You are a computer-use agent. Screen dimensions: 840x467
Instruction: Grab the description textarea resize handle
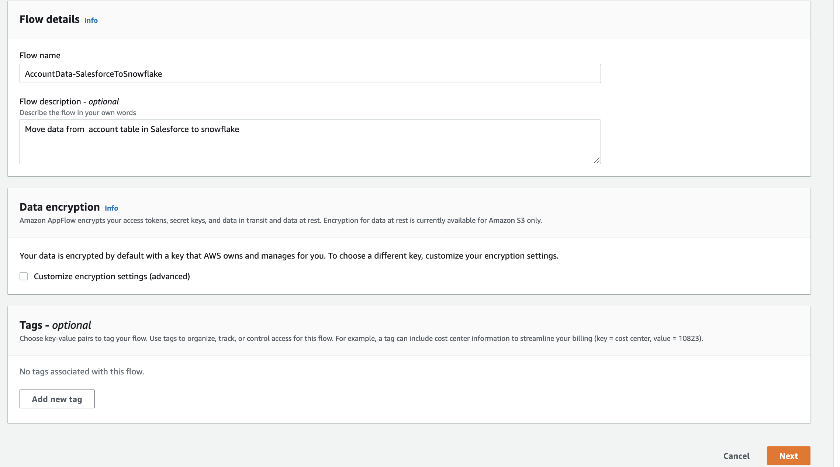[597, 160]
